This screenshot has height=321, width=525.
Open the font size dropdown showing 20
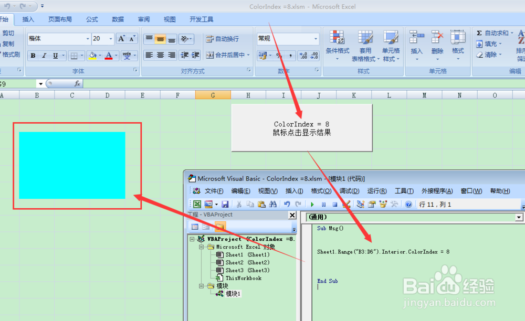point(111,39)
